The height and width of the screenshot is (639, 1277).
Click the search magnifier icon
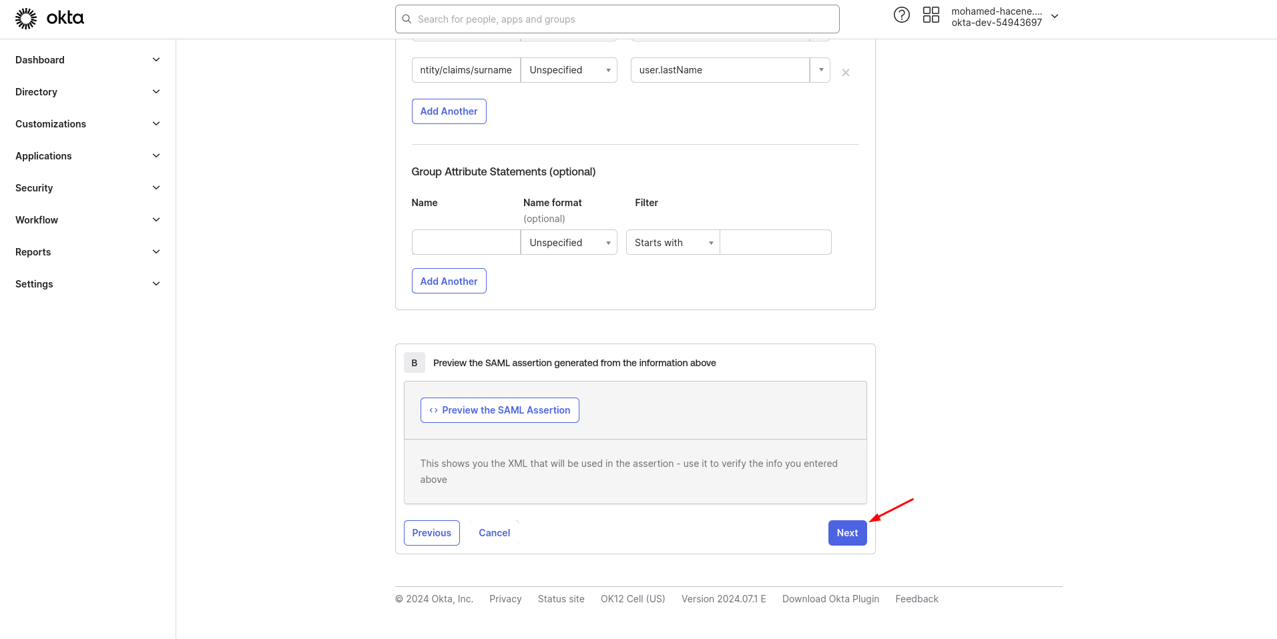point(407,19)
